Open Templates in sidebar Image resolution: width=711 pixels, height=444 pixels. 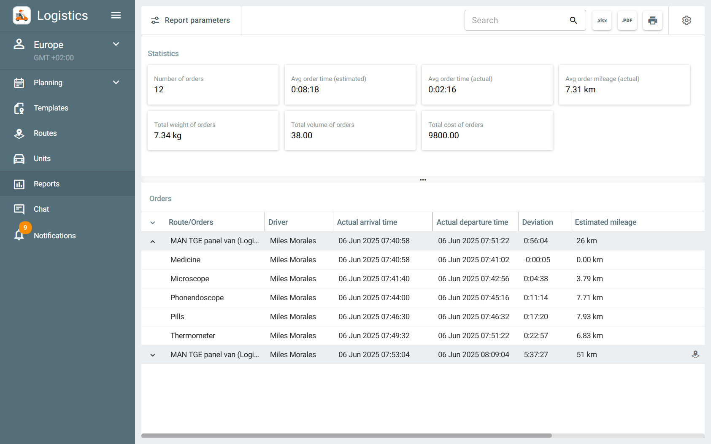click(68, 108)
